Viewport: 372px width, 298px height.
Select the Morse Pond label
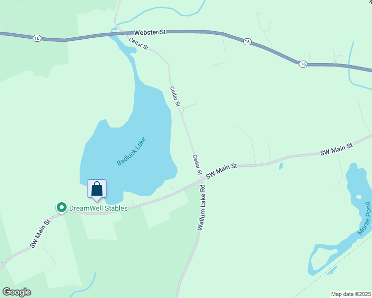(364, 219)
